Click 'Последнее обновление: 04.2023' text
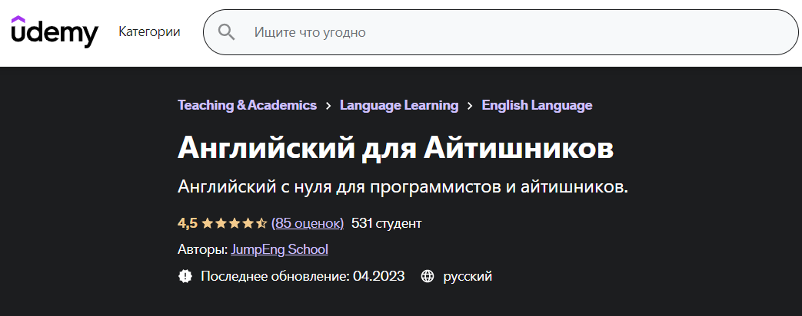Screen dimensions: 802x316 [302, 276]
